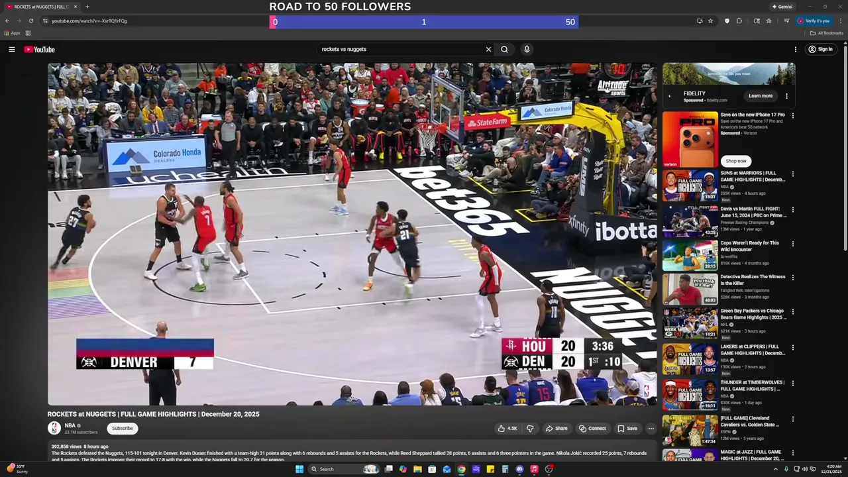Clear the search box with the X
Viewport: 848px width, 477px height.
488,49
